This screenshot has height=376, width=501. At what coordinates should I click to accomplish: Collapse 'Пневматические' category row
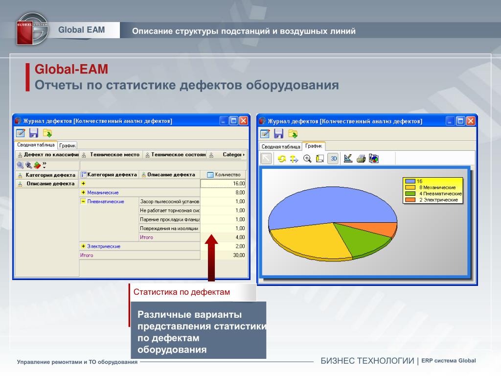pos(83,201)
